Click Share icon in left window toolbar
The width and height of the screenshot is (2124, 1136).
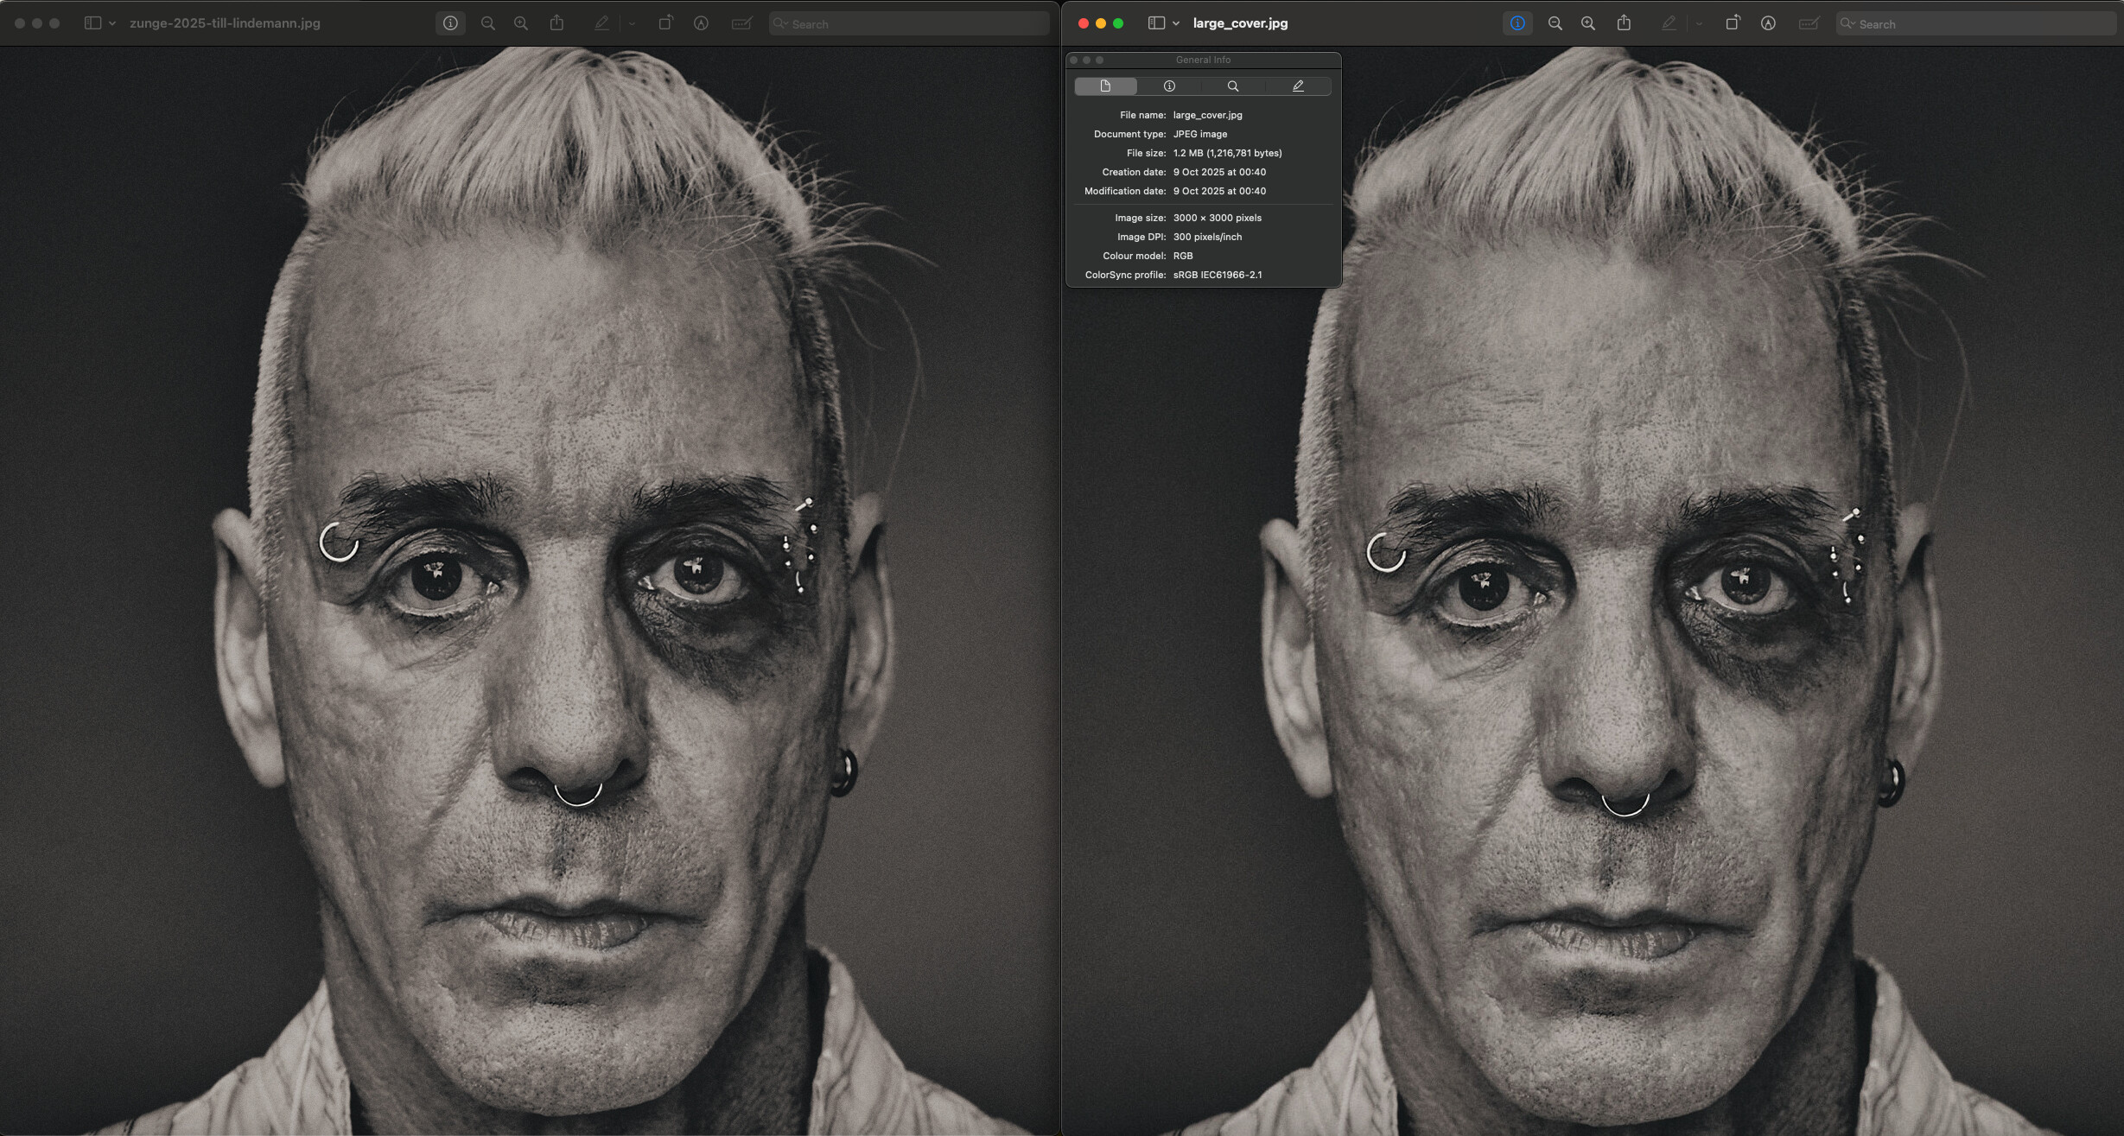[556, 23]
